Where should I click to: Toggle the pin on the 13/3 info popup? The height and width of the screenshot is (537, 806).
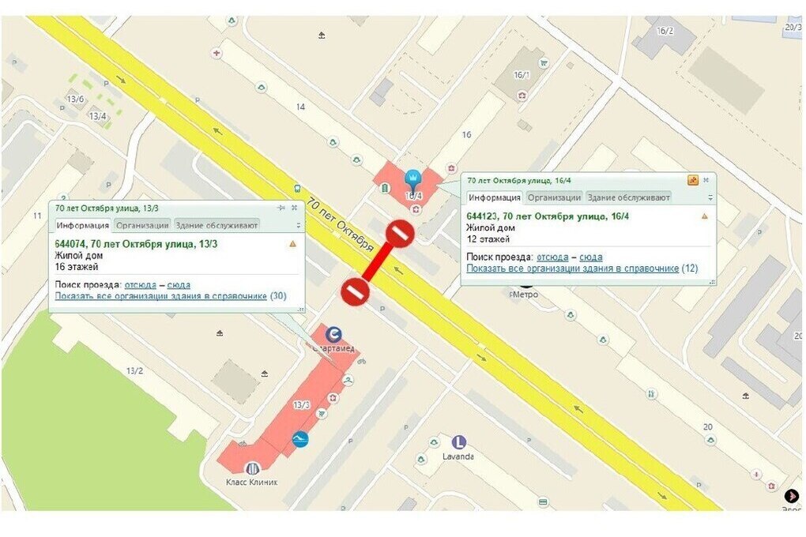281,208
